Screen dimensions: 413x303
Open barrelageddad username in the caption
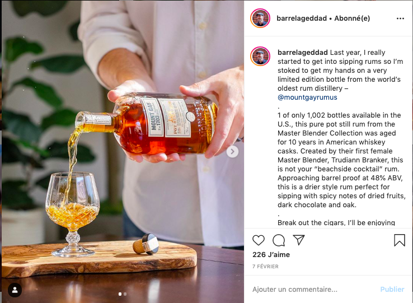coord(303,53)
